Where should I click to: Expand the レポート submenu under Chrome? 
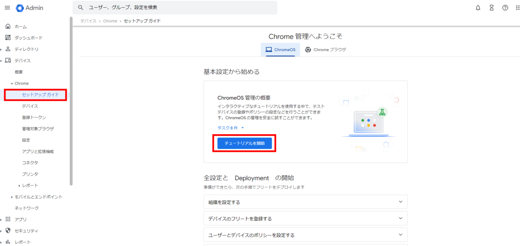(x=19, y=186)
